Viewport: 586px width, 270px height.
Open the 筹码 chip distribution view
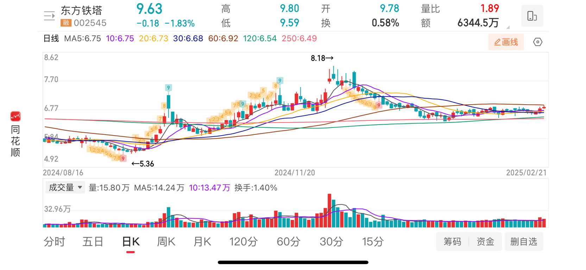(452, 242)
